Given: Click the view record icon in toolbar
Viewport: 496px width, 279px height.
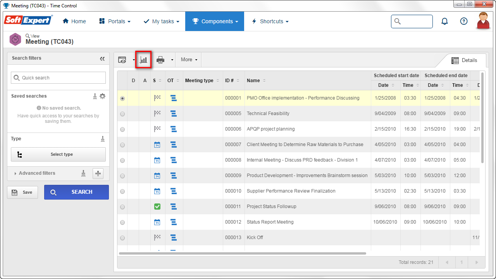Looking at the screenshot, I should 122,60.
